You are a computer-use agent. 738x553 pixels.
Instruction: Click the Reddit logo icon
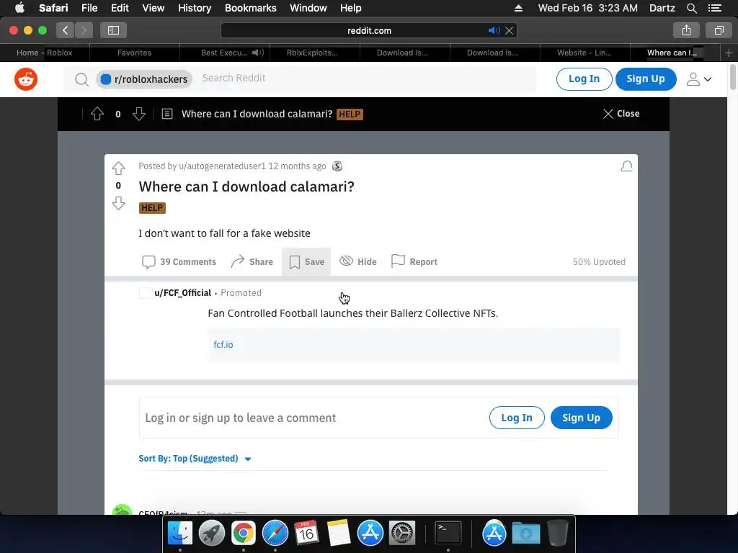point(26,79)
